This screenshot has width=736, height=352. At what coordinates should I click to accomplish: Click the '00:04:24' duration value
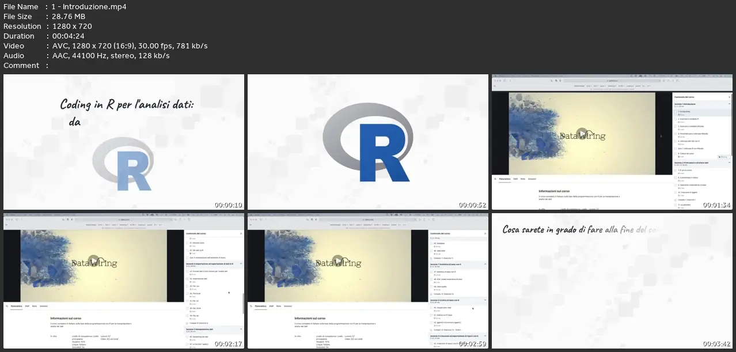click(69, 36)
